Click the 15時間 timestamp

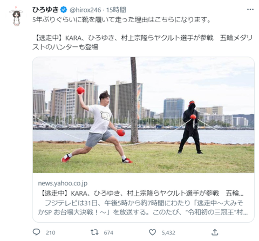tap(116, 10)
